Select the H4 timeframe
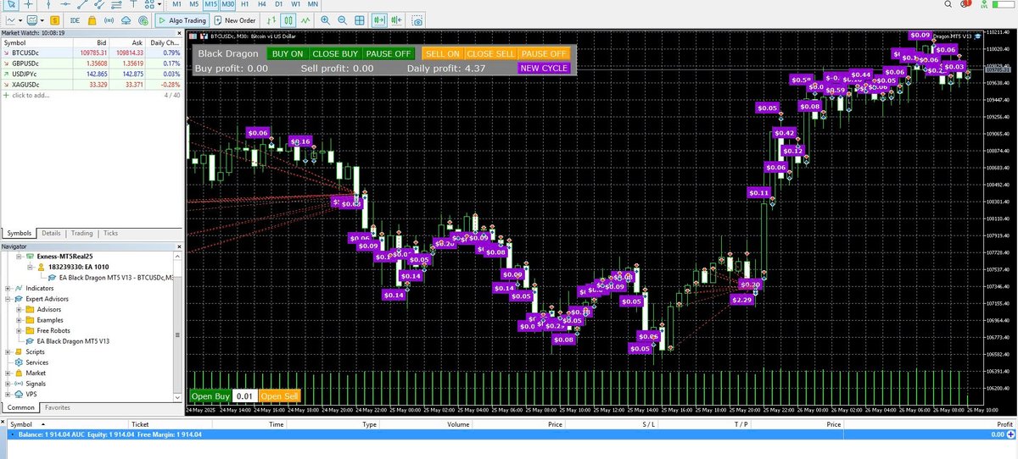The width and height of the screenshot is (1018, 459). [261, 4]
